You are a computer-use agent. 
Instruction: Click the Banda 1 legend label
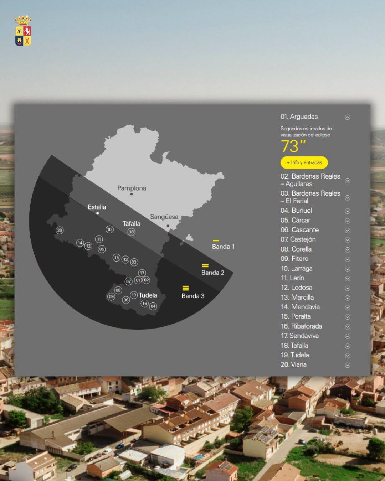[x=223, y=247]
